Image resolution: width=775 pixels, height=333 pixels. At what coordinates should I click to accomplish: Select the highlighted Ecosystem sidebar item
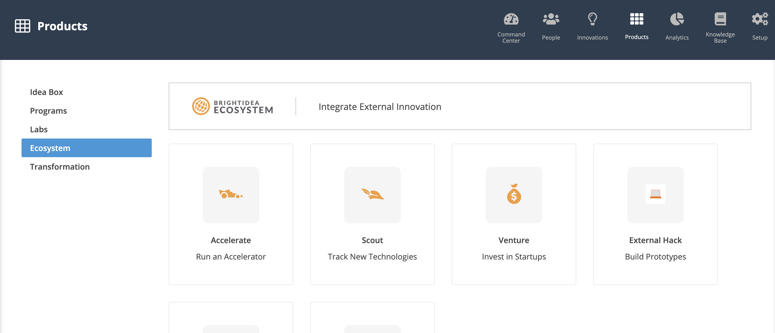click(x=86, y=148)
